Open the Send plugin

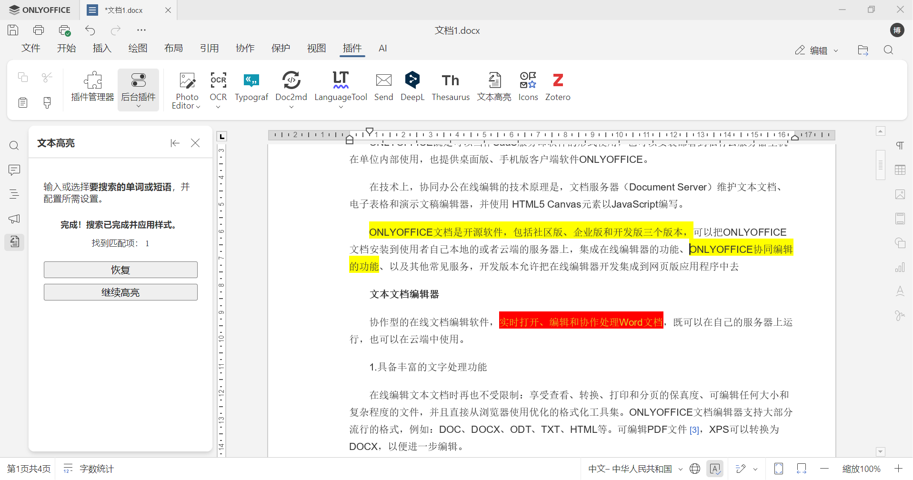pyautogui.click(x=383, y=87)
